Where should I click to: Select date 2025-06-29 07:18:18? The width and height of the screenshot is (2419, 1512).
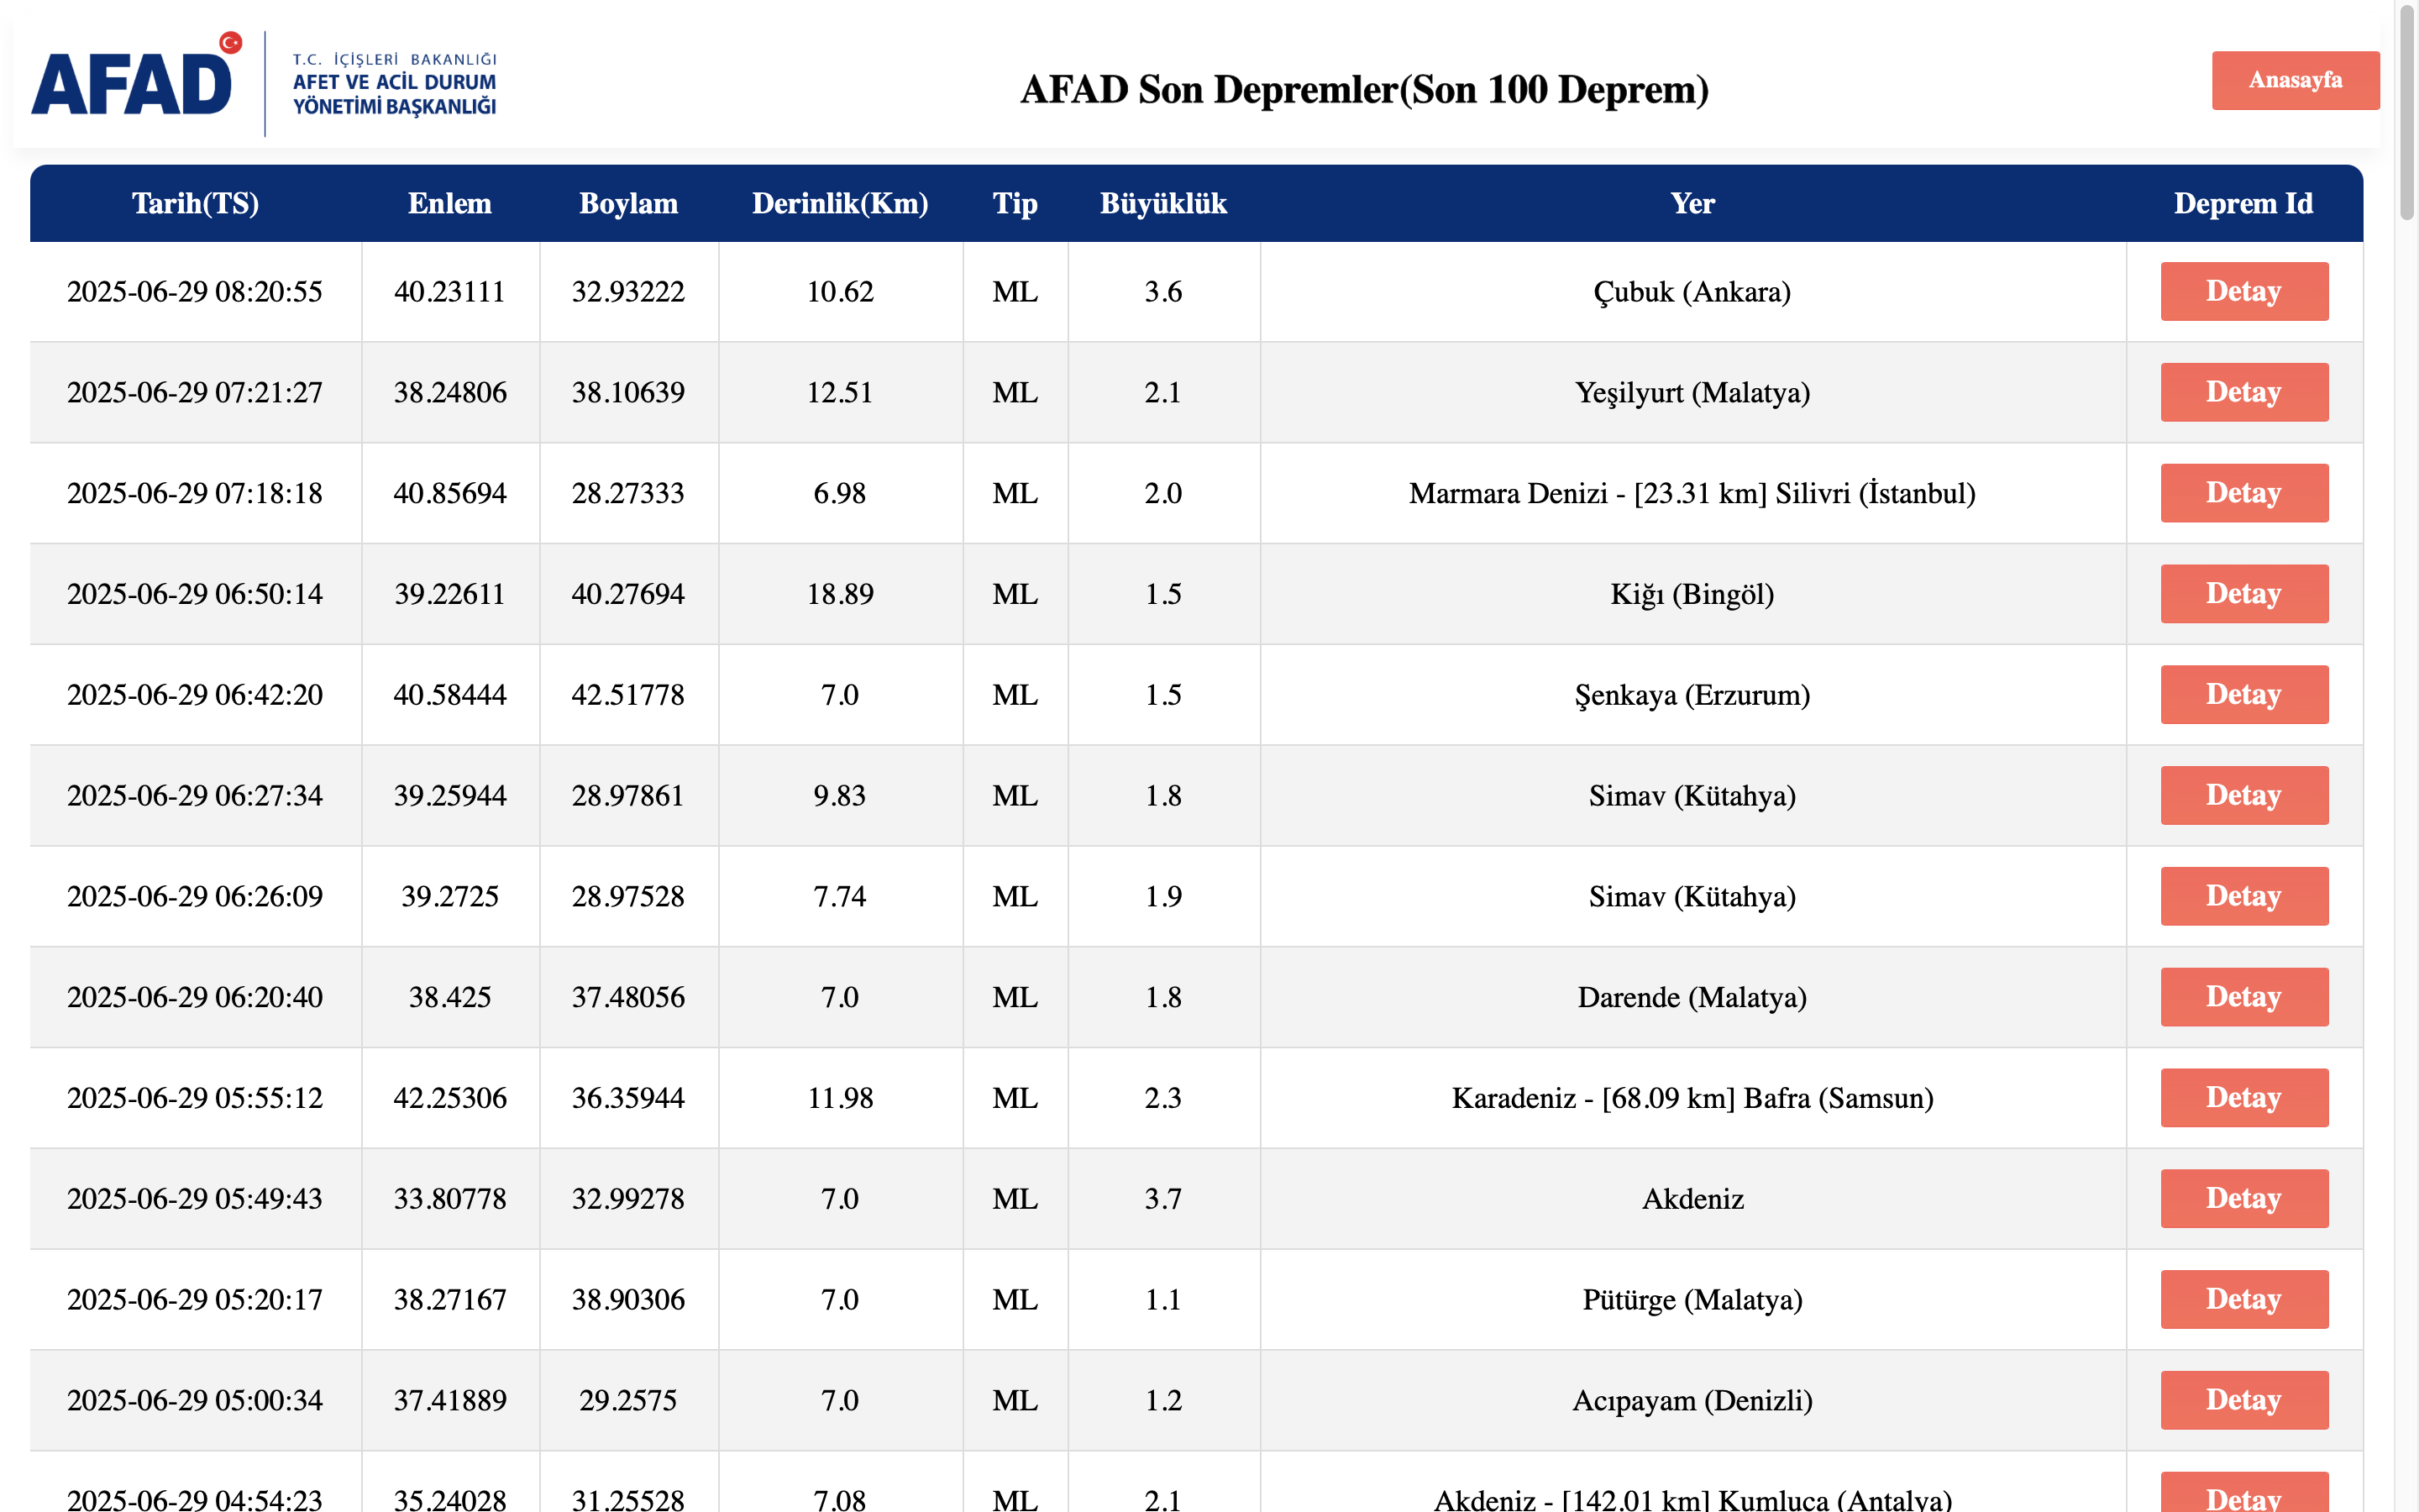(x=195, y=493)
